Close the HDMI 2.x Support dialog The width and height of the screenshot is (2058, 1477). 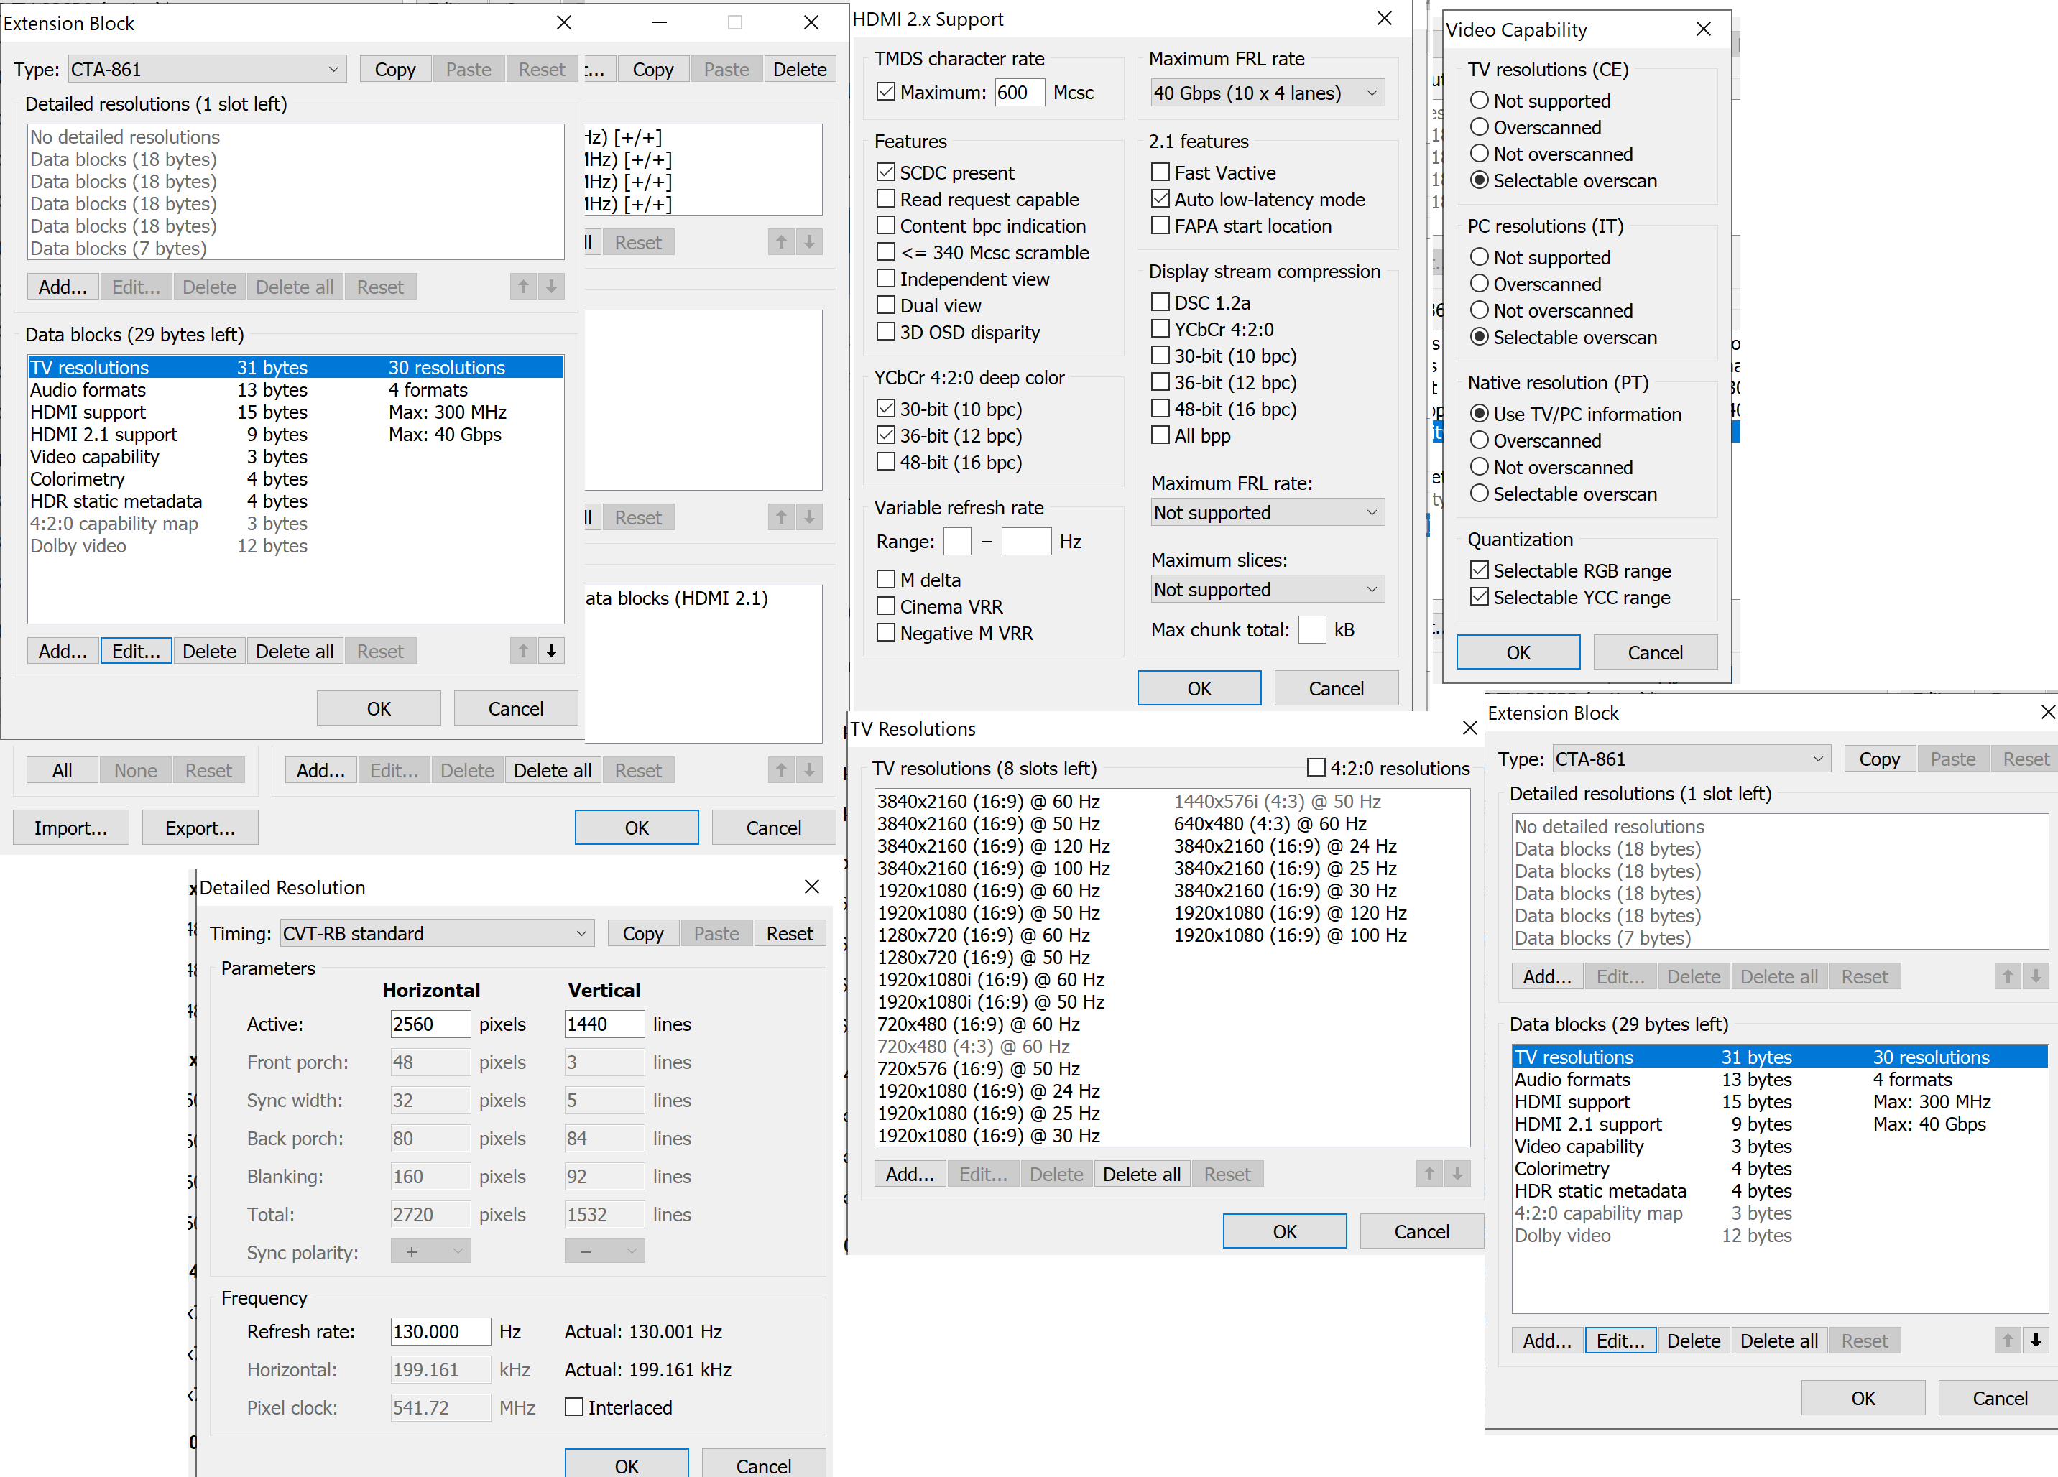click(x=1384, y=18)
